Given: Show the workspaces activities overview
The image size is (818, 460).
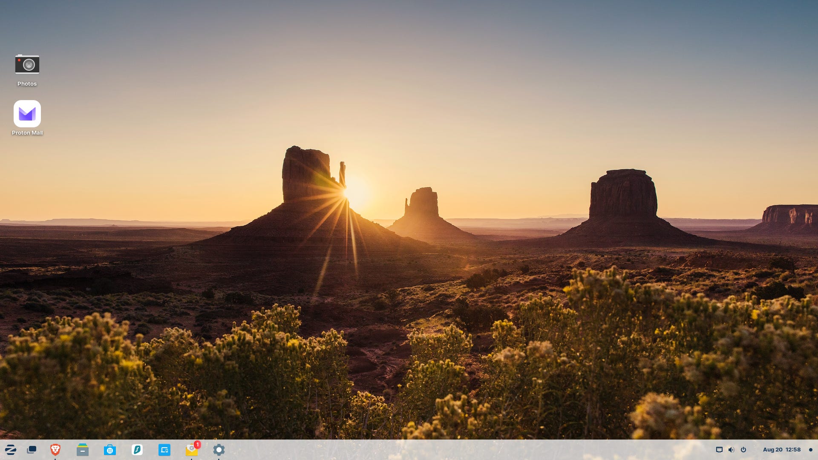Looking at the screenshot, I should pyautogui.click(x=32, y=449).
